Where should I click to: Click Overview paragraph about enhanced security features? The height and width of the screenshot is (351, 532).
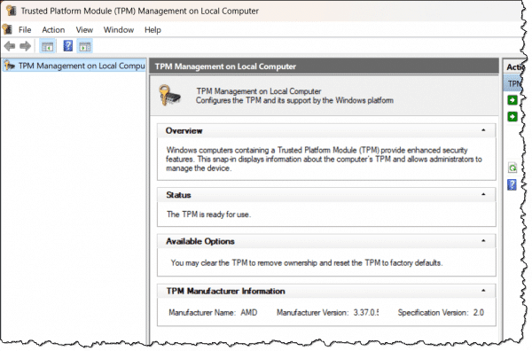324,159
